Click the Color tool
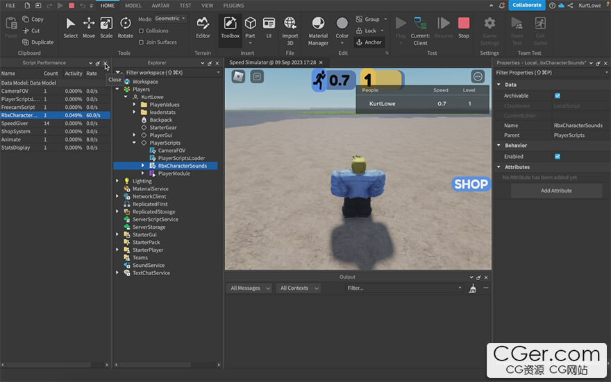 coord(342,28)
